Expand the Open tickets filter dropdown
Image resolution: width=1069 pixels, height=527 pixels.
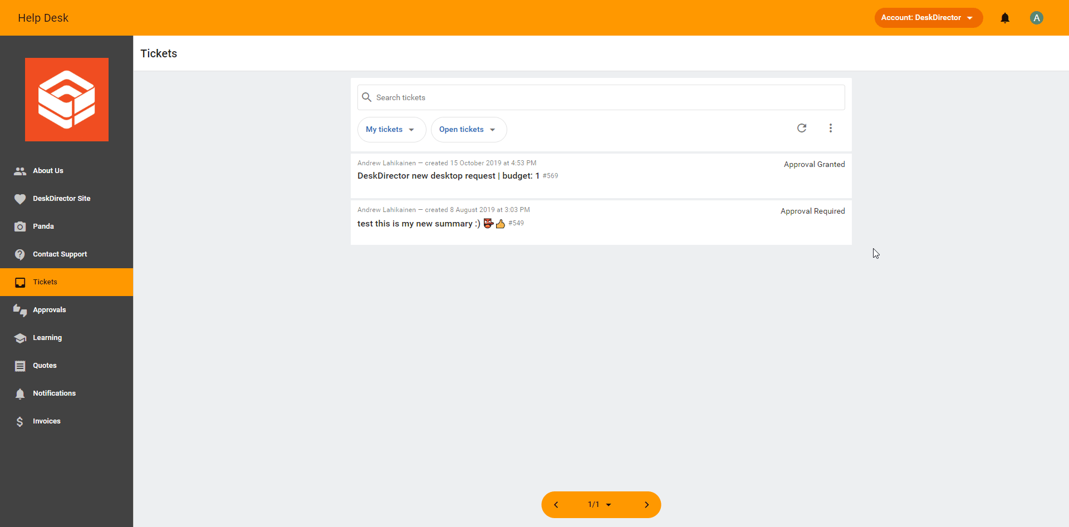[469, 130]
